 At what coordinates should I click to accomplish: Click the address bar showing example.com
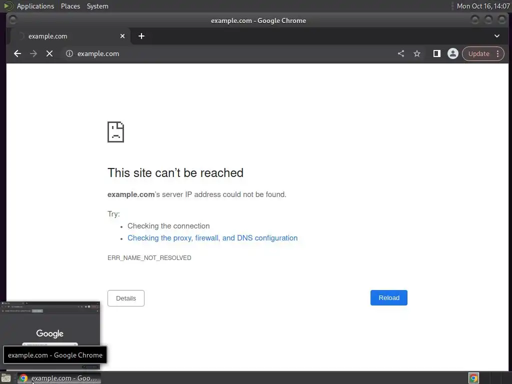coord(228,53)
